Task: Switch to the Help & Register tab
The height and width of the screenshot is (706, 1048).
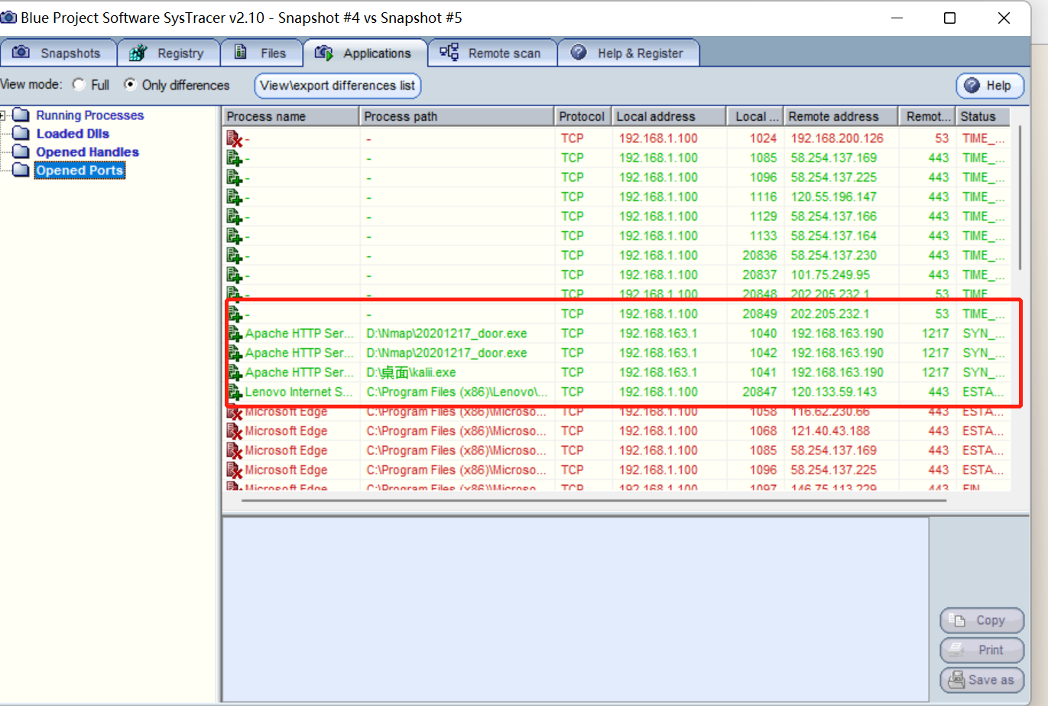Action: (x=628, y=53)
